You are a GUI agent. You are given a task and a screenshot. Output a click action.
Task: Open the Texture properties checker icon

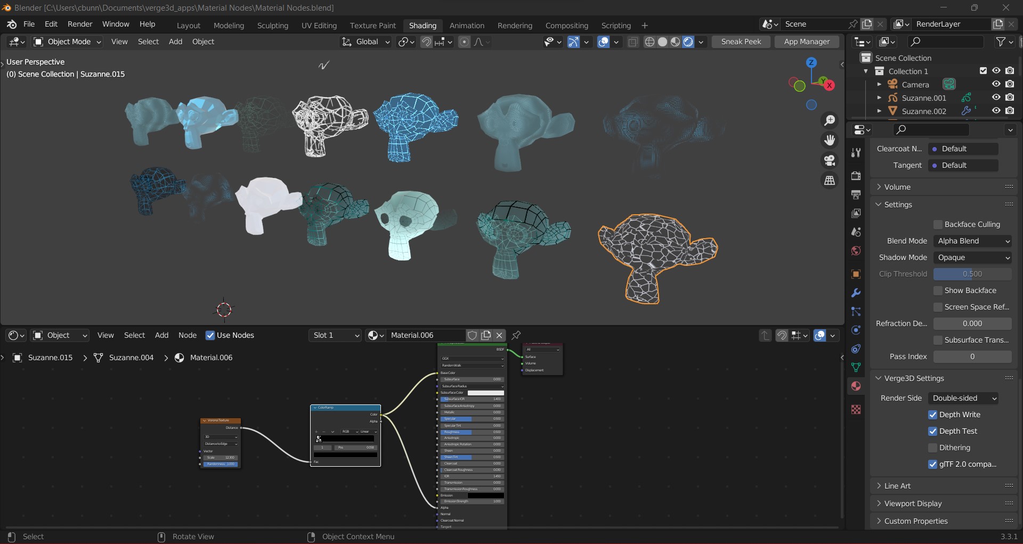pyautogui.click(x=856, y=409)
